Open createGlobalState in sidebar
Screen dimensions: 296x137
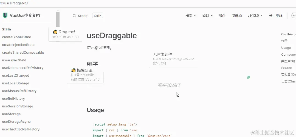[16, 37]
